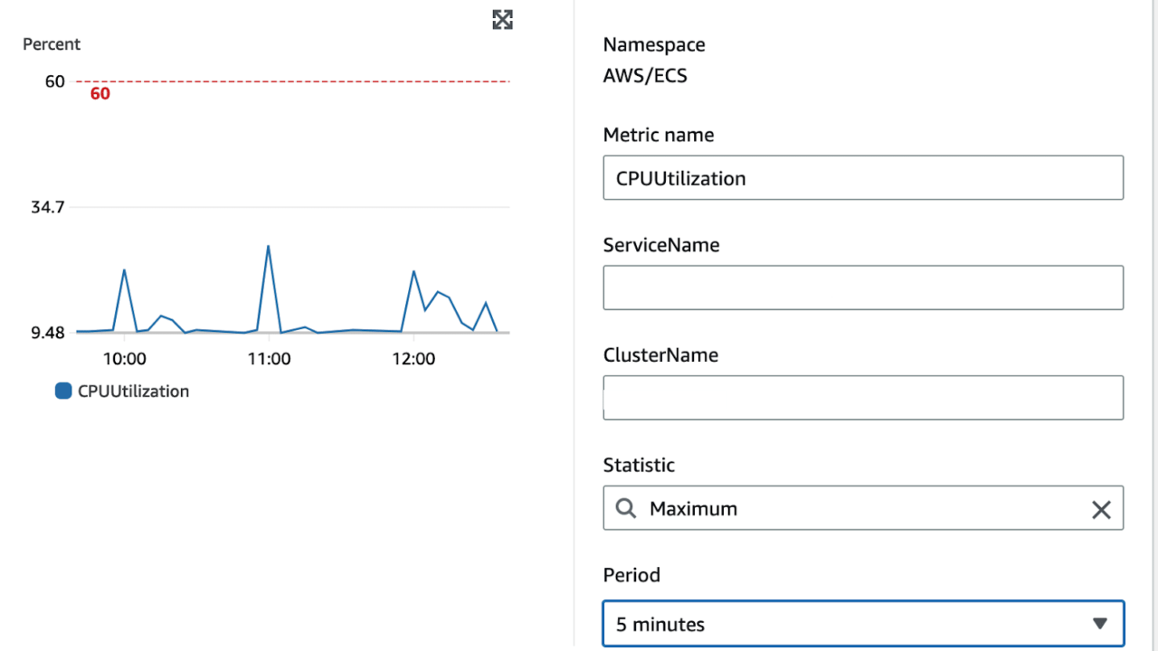Click the 11:00 time axis label

click(269, 359)
